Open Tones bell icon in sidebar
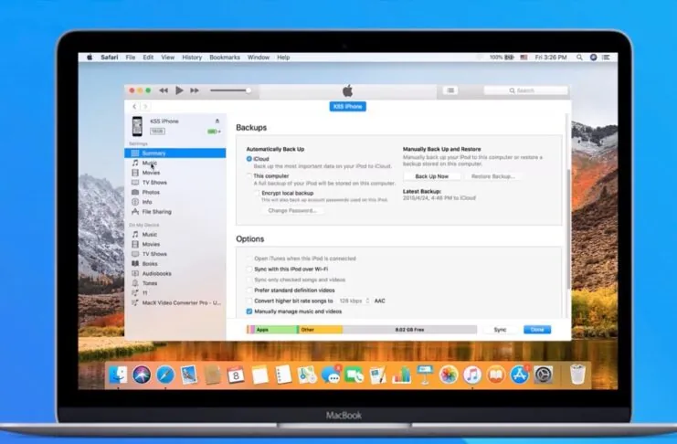 pos(135,283)
